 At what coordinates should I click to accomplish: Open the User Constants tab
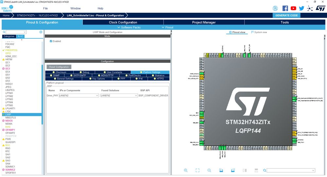[113, 72]
